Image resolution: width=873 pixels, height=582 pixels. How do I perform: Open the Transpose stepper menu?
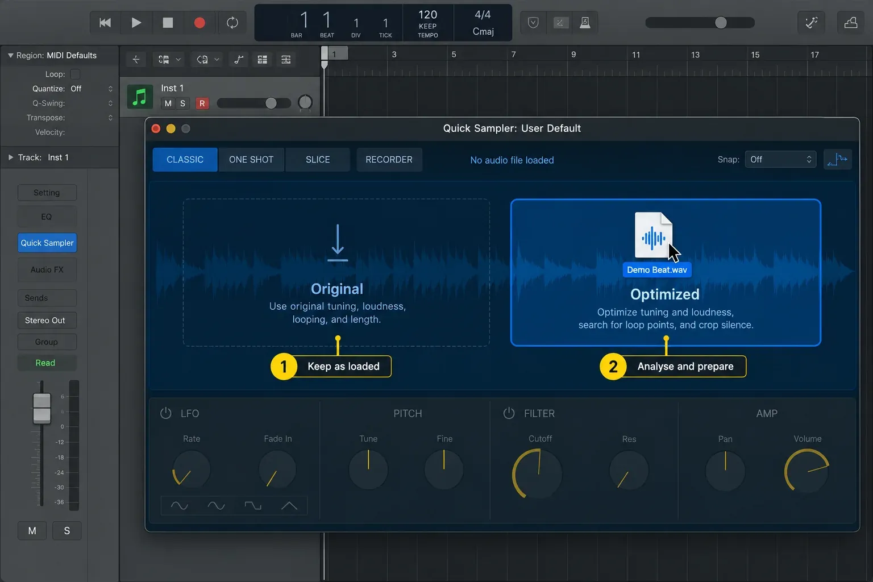coord(110,118)
